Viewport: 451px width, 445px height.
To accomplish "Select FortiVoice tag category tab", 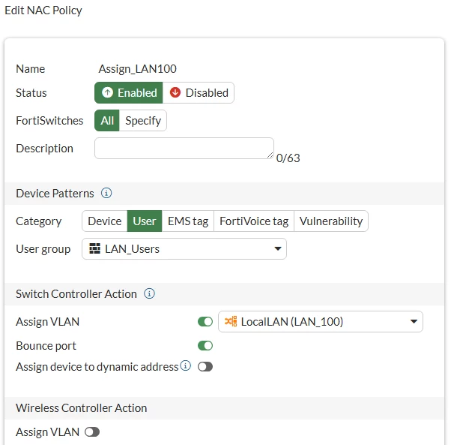I will [254, 221].
